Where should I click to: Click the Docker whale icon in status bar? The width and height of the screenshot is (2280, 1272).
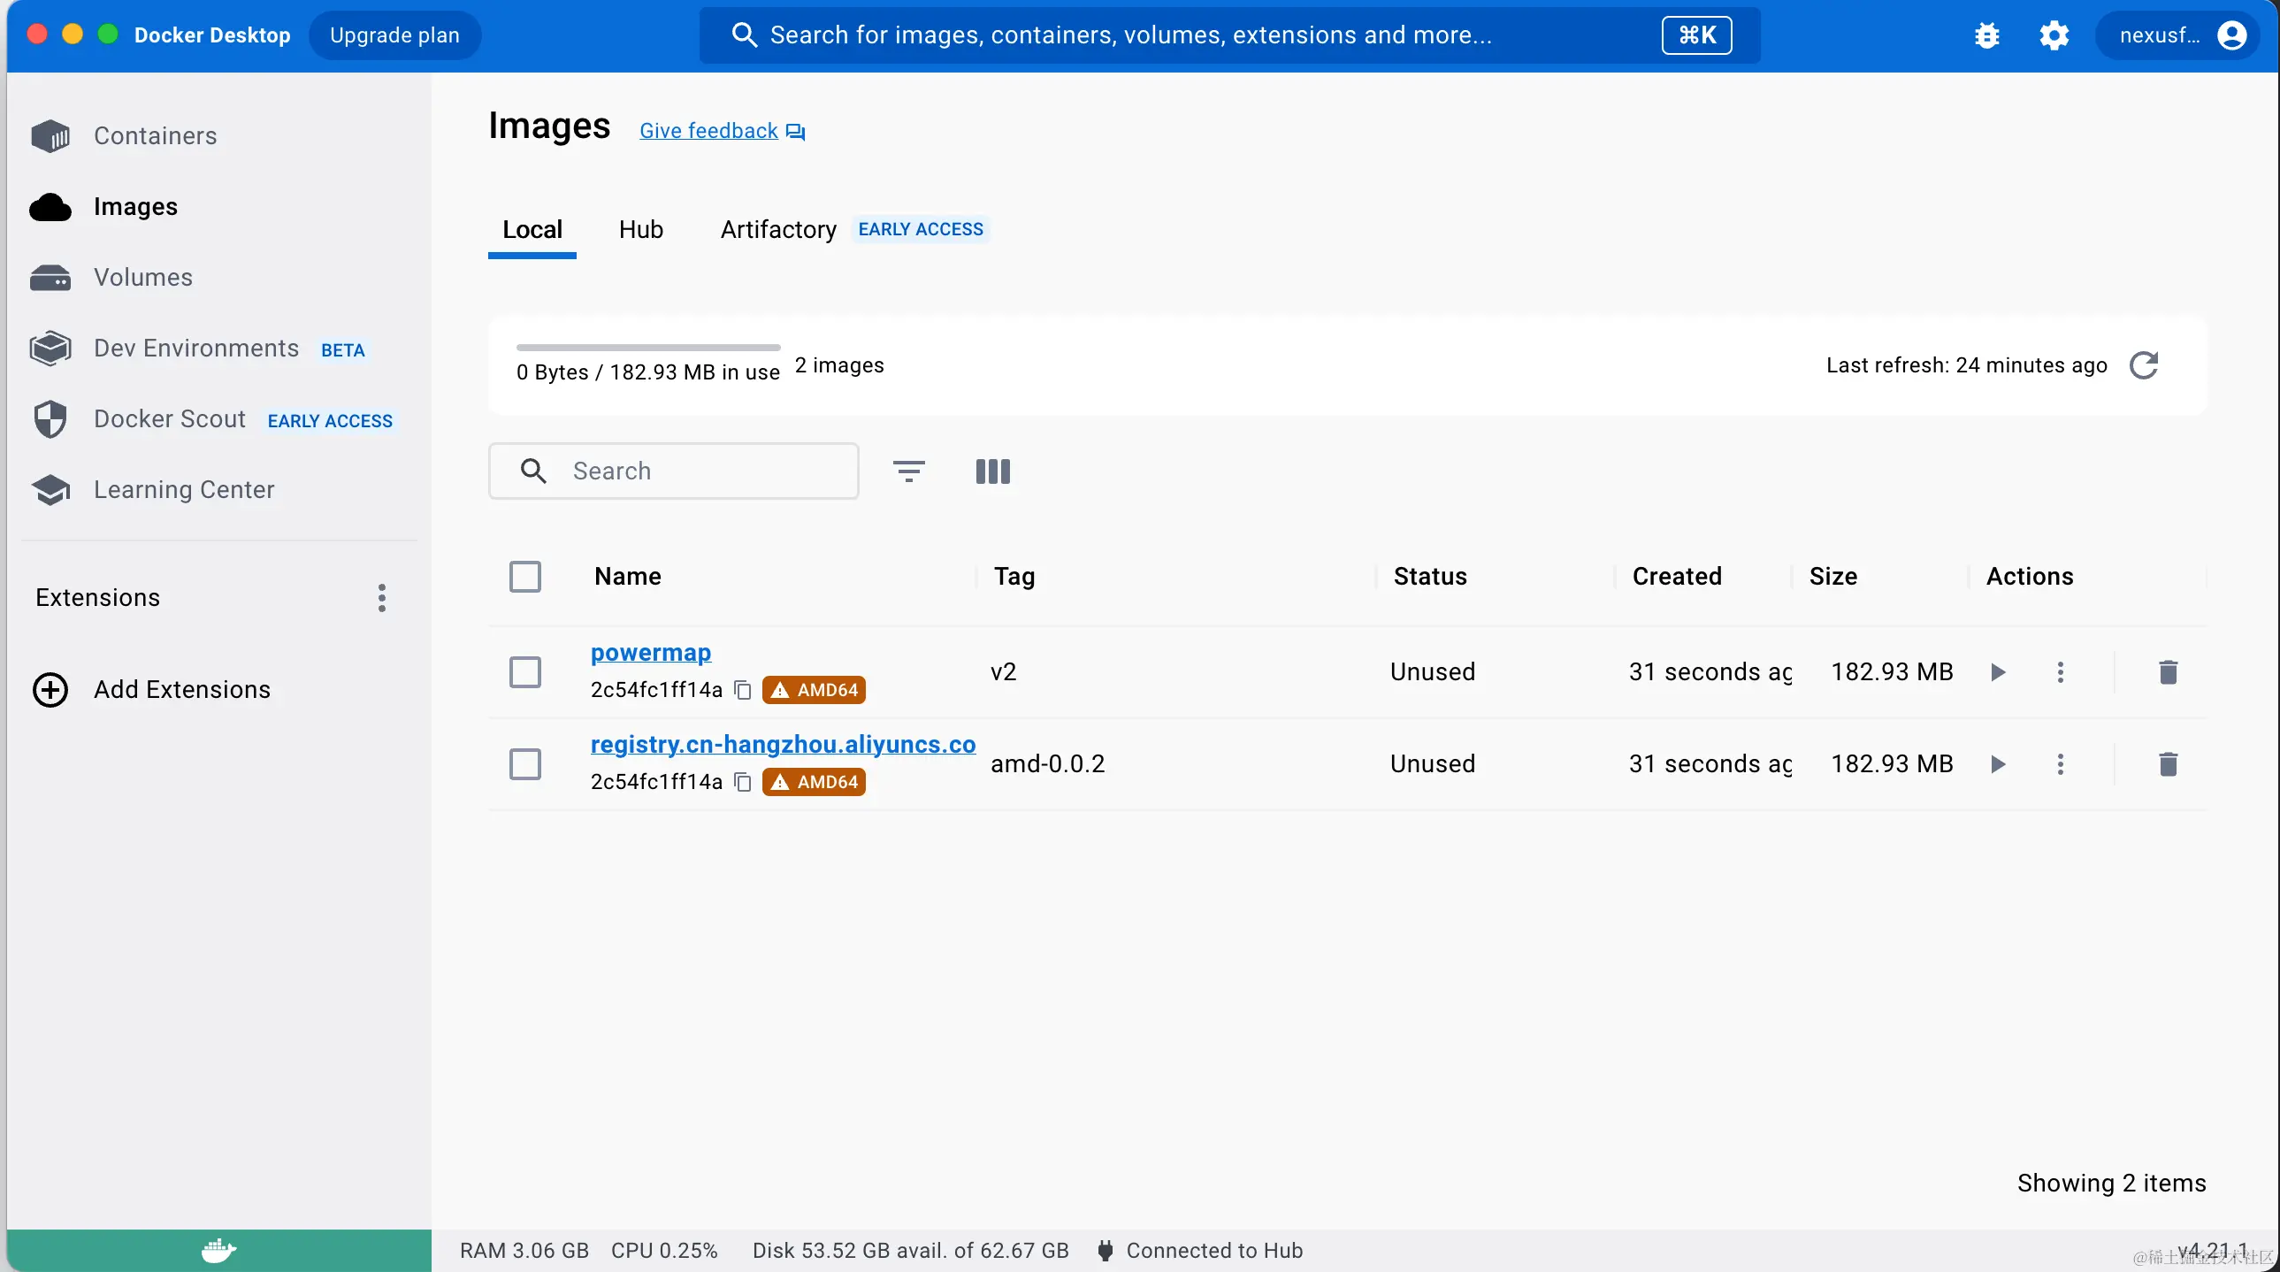click(218, 1250)
